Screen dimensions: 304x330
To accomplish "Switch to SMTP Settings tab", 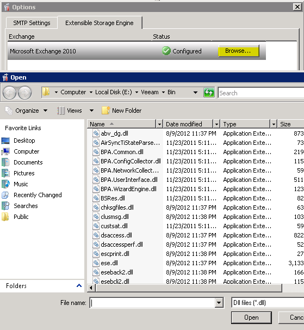I will click(32, 23).
